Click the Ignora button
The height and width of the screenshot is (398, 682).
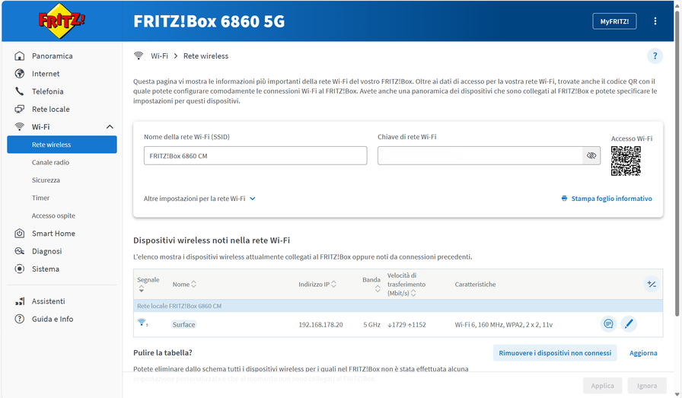(x=647, y=385)
